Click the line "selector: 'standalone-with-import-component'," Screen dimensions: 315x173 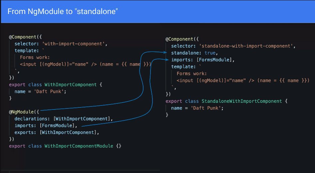pyautogui.click(x=233, y=46)
